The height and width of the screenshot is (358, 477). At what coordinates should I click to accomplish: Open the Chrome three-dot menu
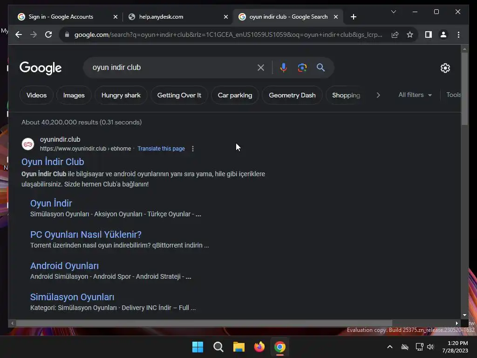458,34
